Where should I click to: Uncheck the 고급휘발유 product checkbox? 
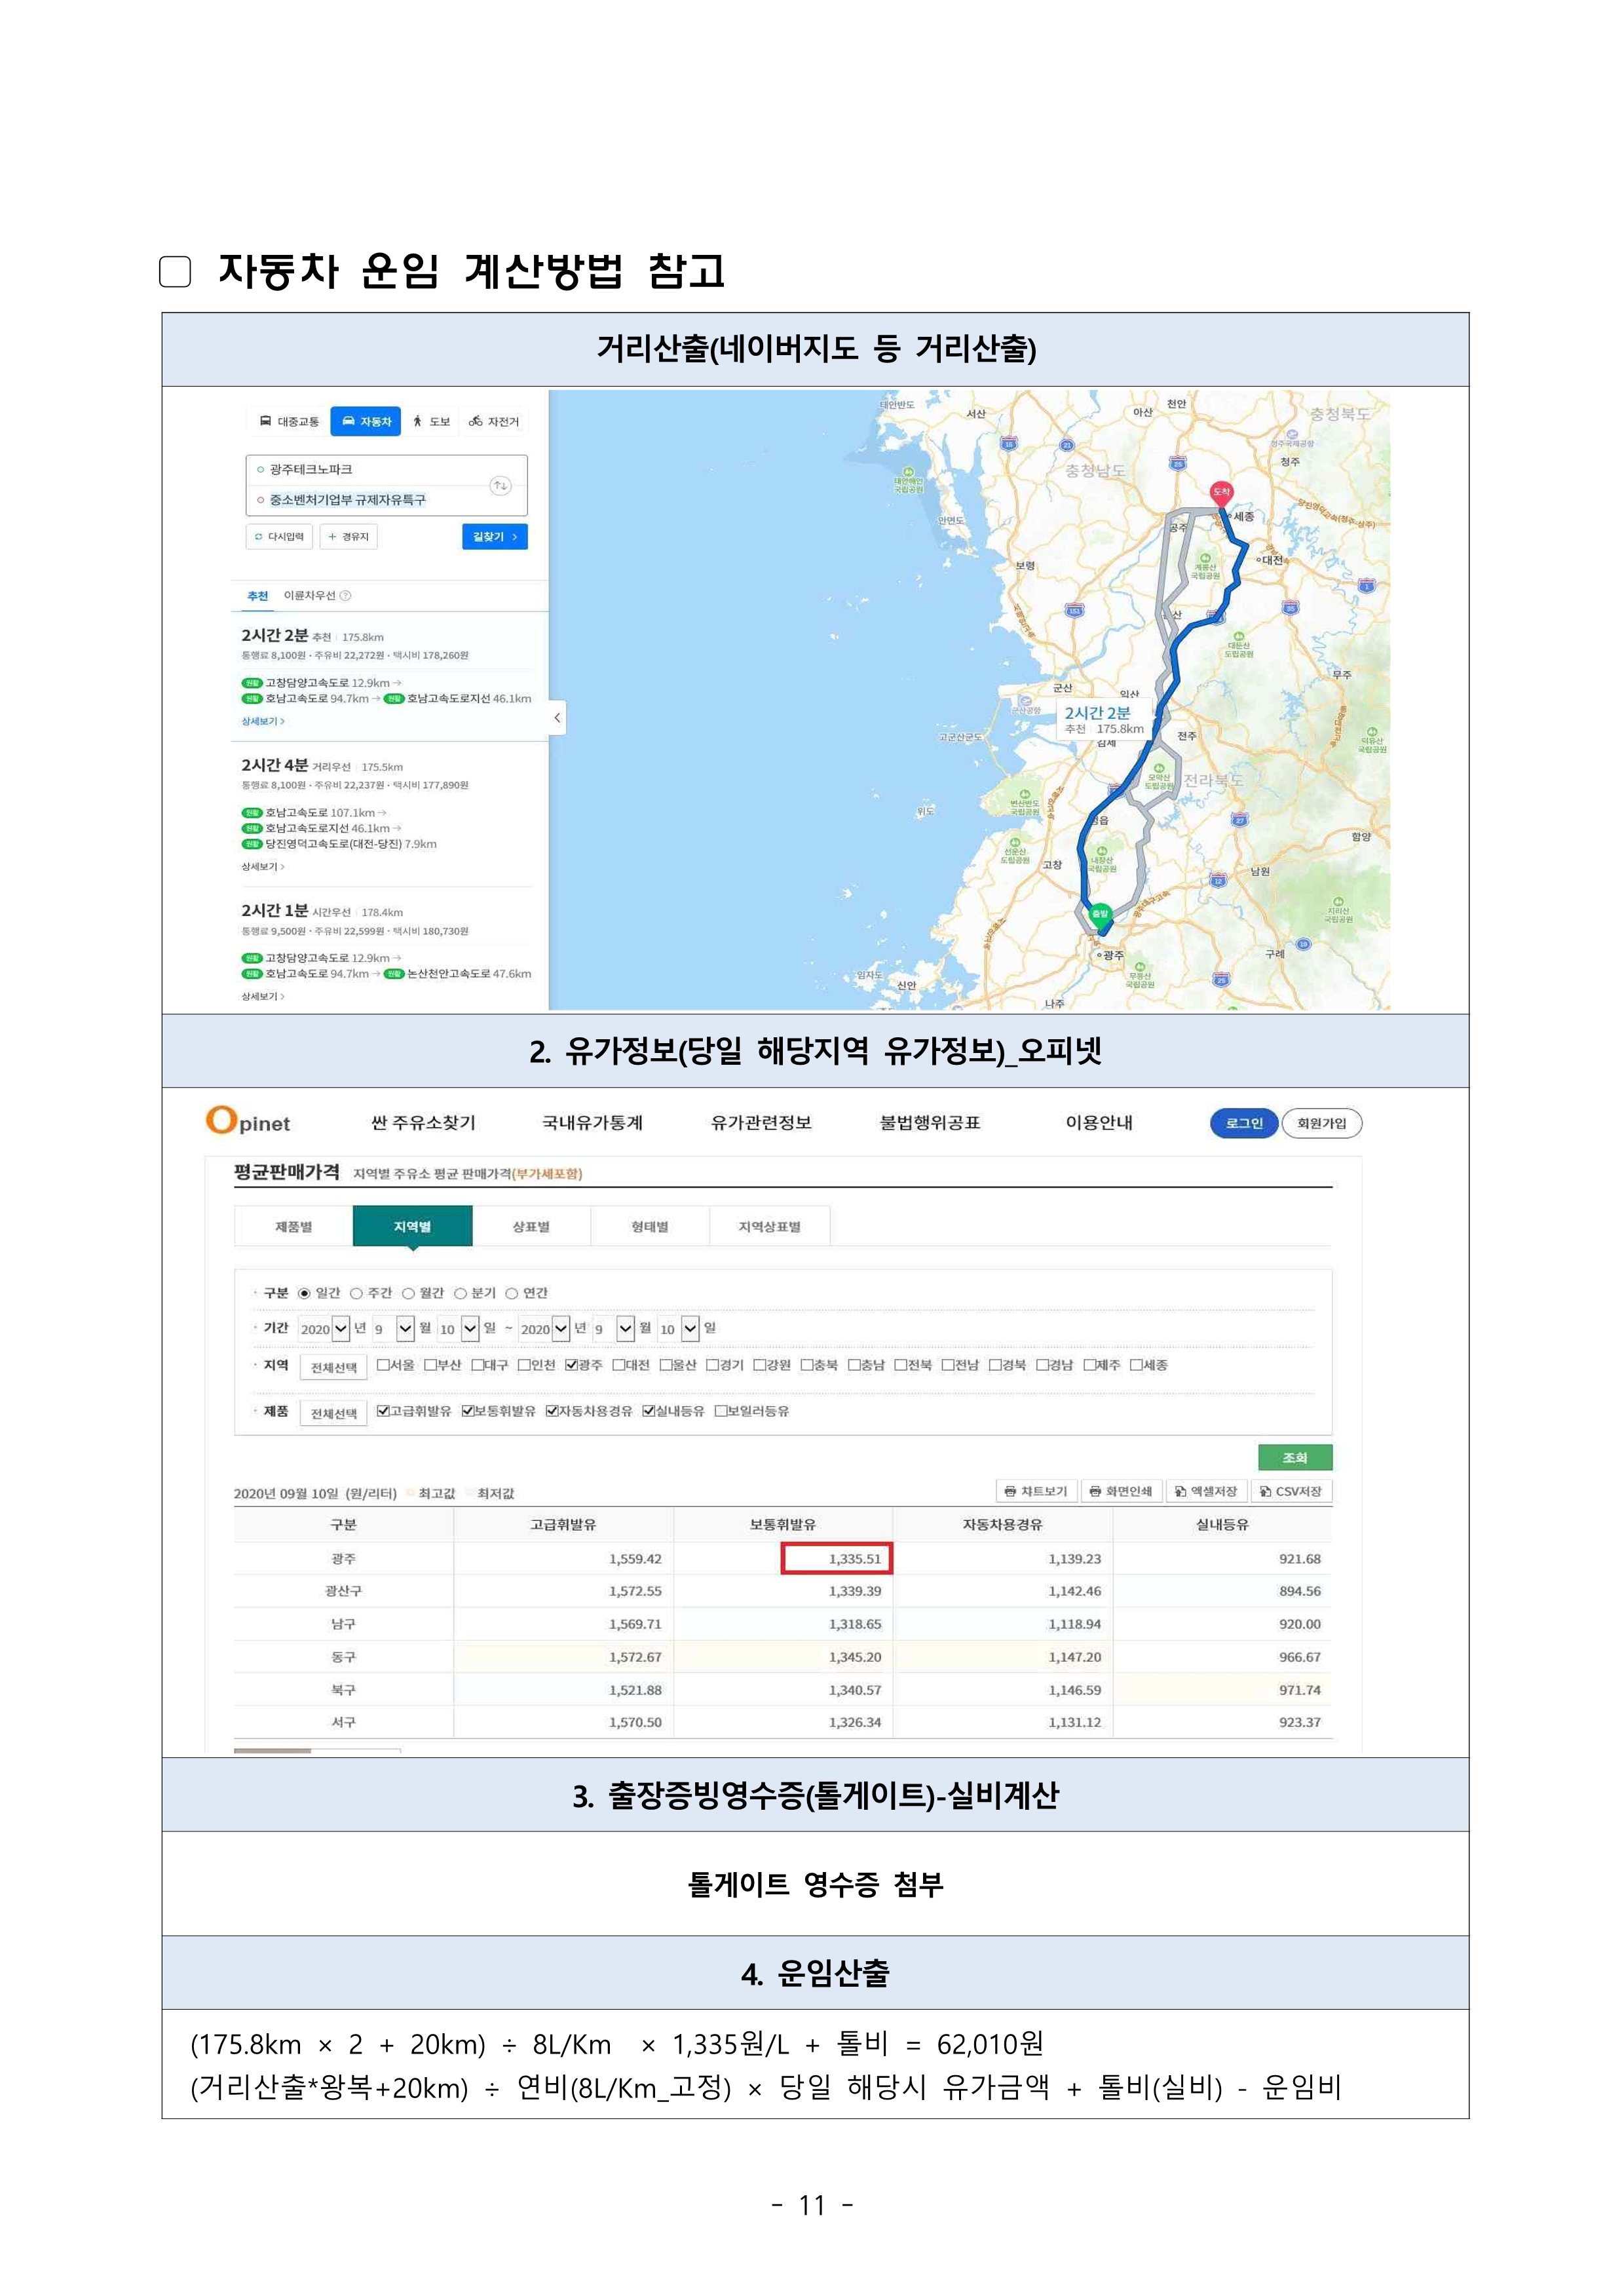382,1411
